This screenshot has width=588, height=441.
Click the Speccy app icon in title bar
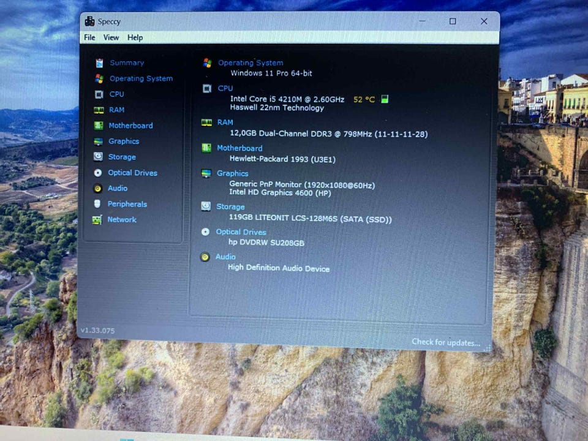tap(89, 21)
